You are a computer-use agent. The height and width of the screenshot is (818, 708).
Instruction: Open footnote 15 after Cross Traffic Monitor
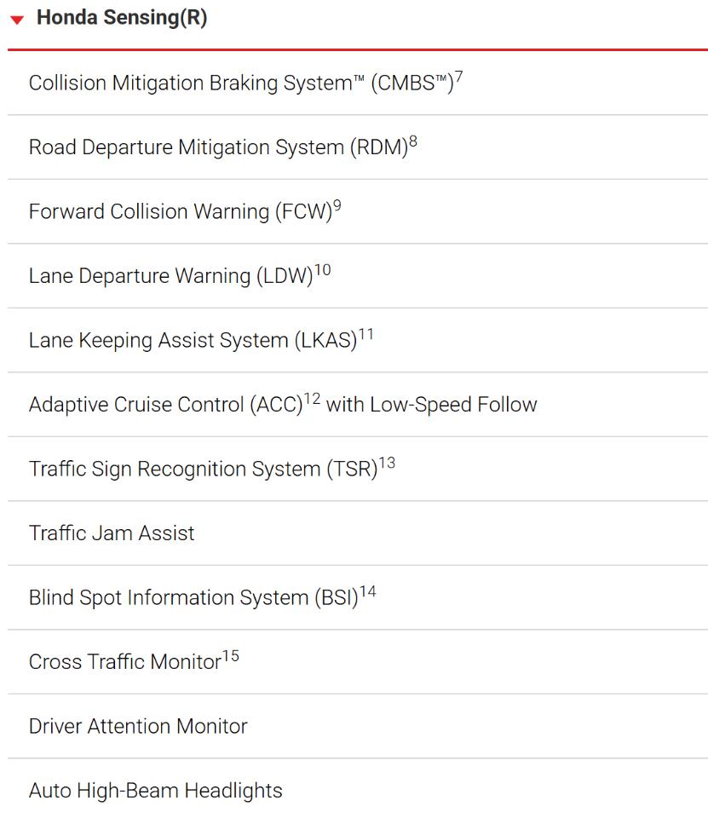tap(231, 656)
